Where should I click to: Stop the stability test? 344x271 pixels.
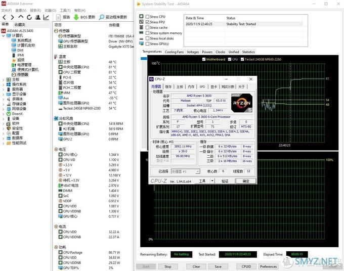pos(168,266)
